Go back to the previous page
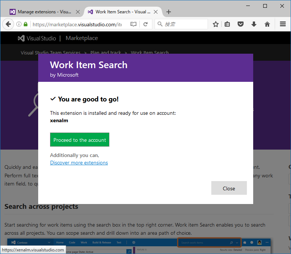 pyautogui.click(x=8, y=24)
